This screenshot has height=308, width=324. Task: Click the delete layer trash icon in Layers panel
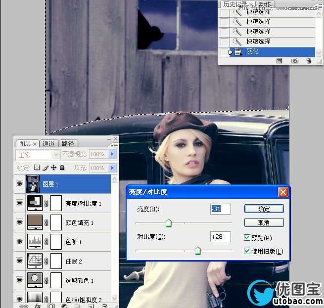coord(105,306)
